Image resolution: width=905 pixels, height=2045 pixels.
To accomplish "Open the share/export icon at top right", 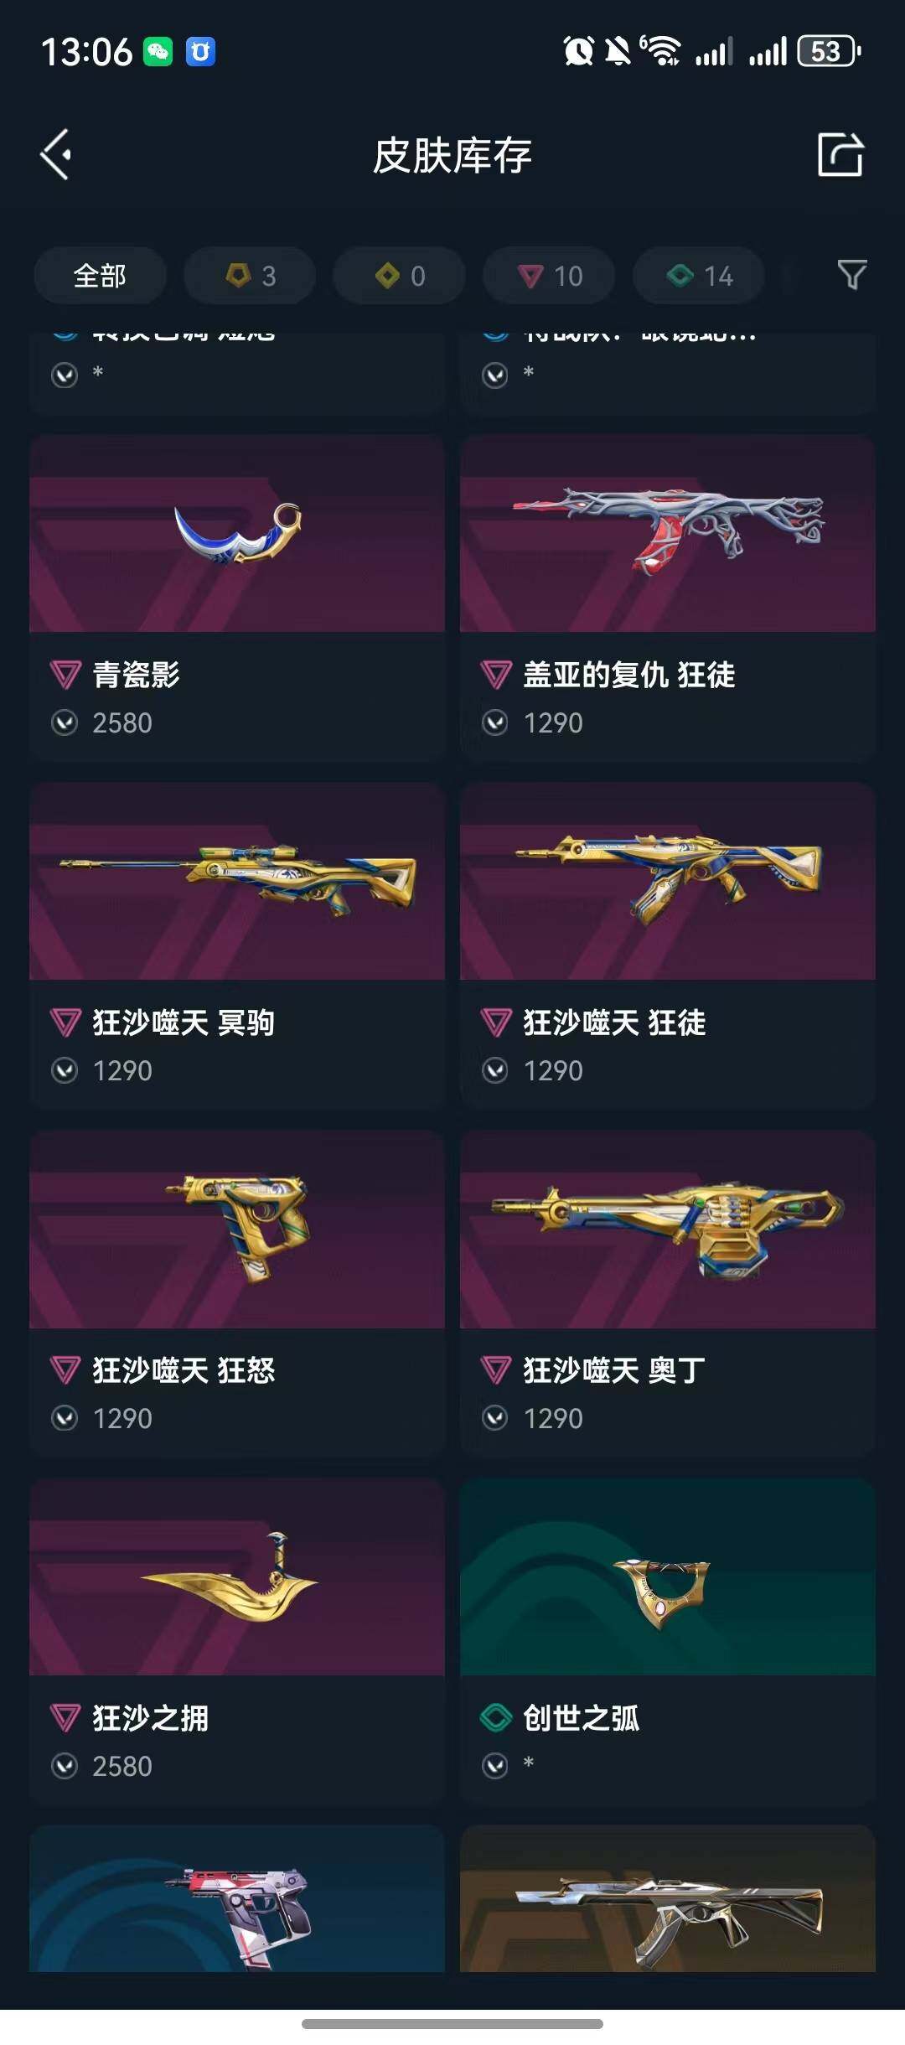I will tap(840, 154).
